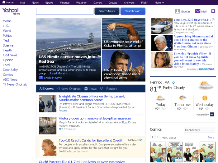Click the Wednesday sunny forecast icon

click(205, 98)
